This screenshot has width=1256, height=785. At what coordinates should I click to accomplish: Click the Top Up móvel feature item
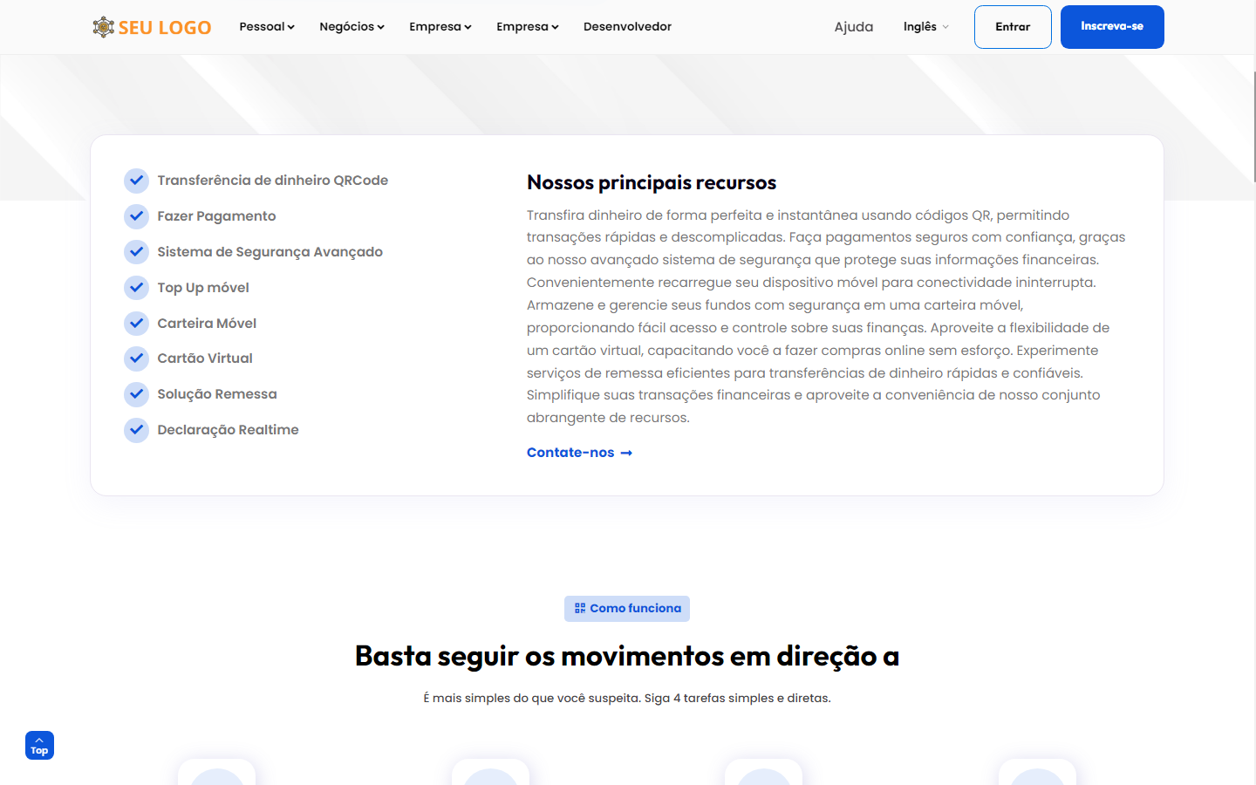pos(203,288)
